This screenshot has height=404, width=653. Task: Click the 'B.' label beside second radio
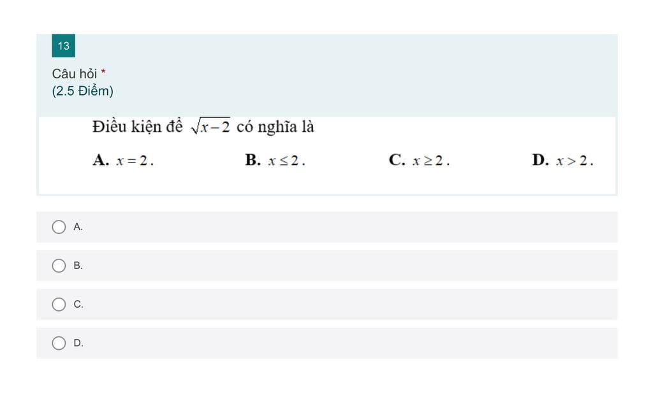pos(78,266)
